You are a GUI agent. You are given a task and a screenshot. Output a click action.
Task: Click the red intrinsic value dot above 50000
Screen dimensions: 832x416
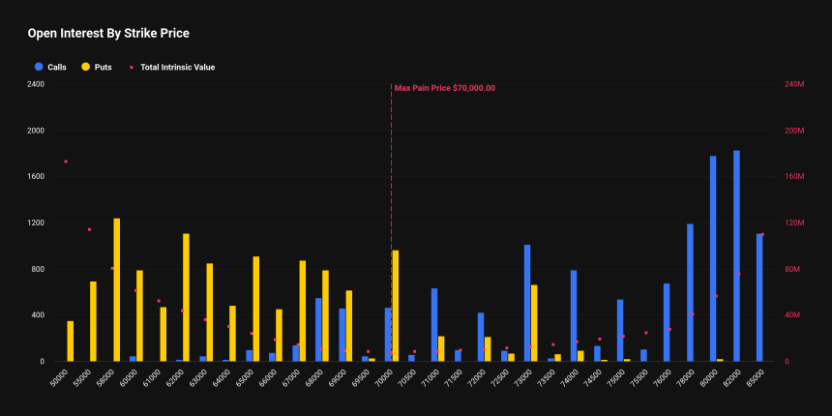pos(66,162)
